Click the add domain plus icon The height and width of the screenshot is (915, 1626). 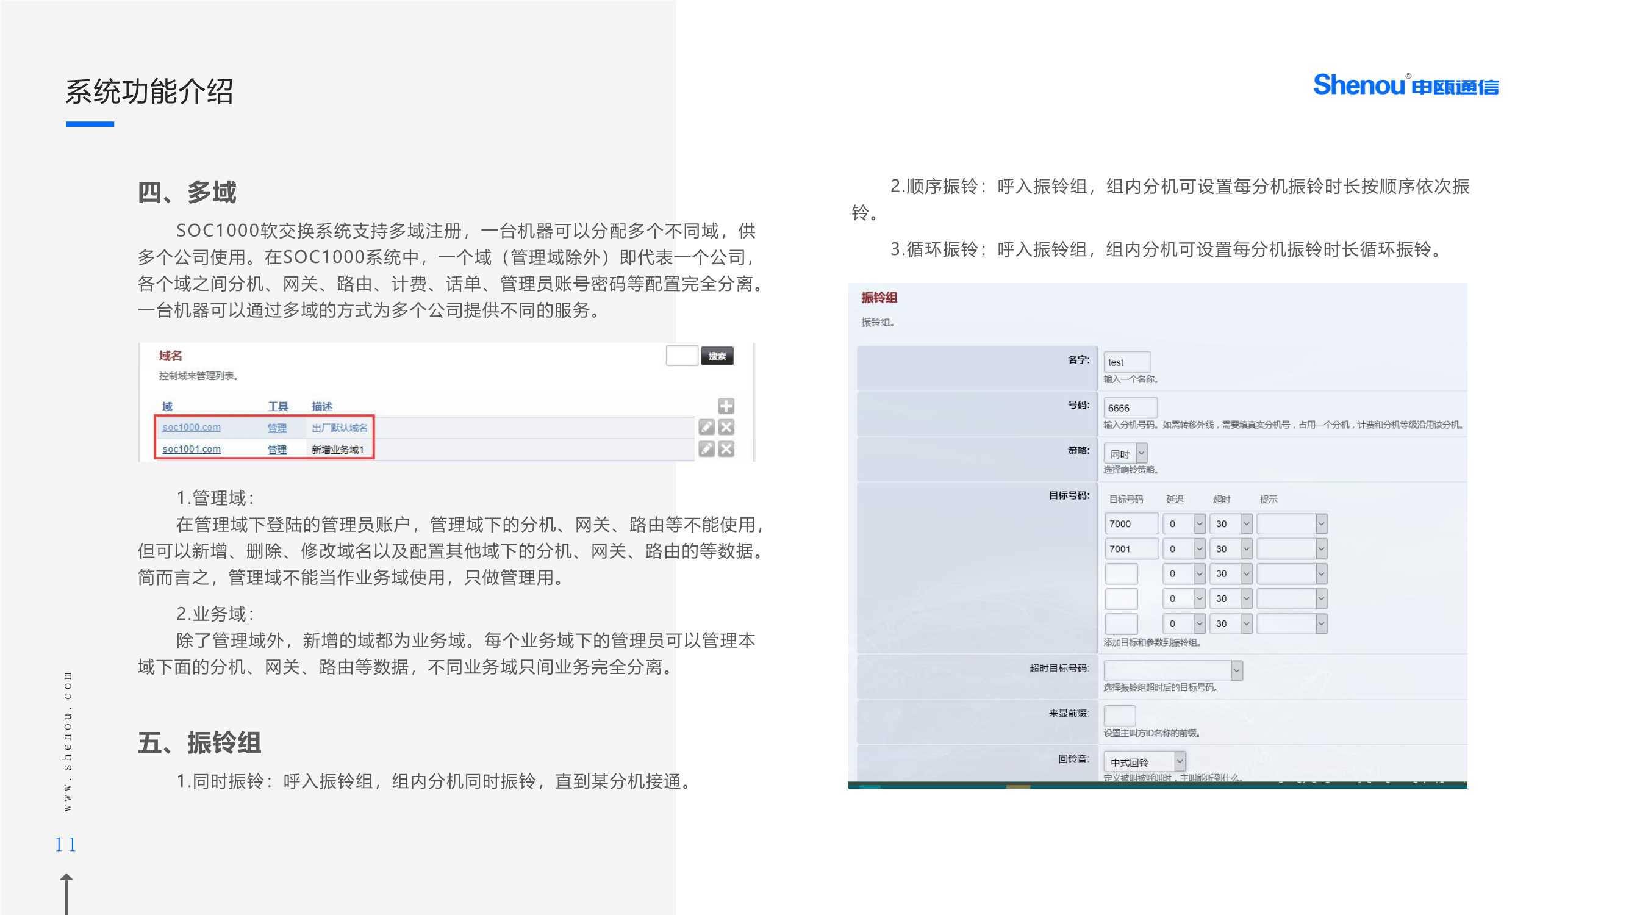[726, 406]
